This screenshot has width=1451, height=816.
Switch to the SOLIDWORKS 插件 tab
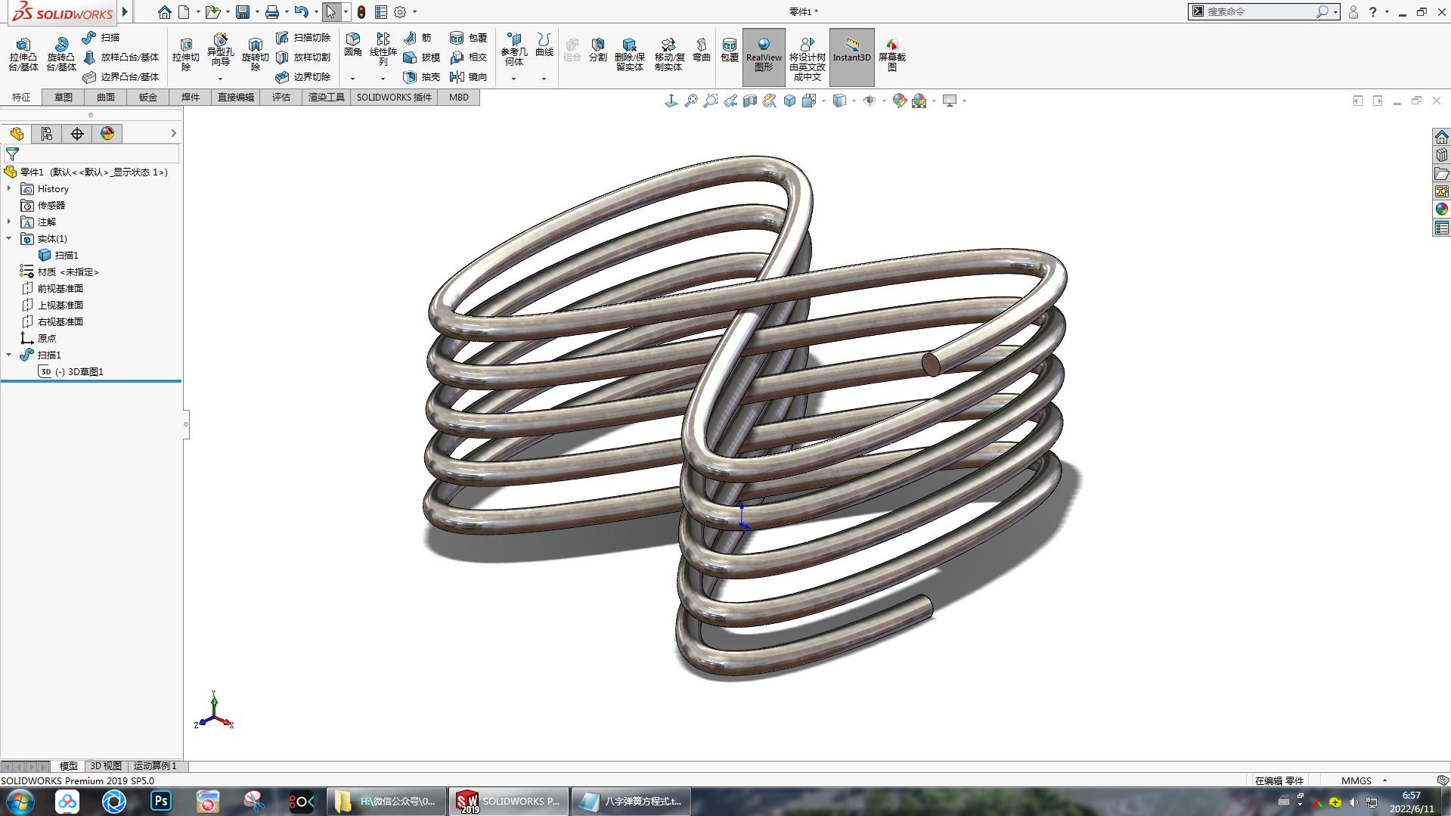(x=394, y=97)
